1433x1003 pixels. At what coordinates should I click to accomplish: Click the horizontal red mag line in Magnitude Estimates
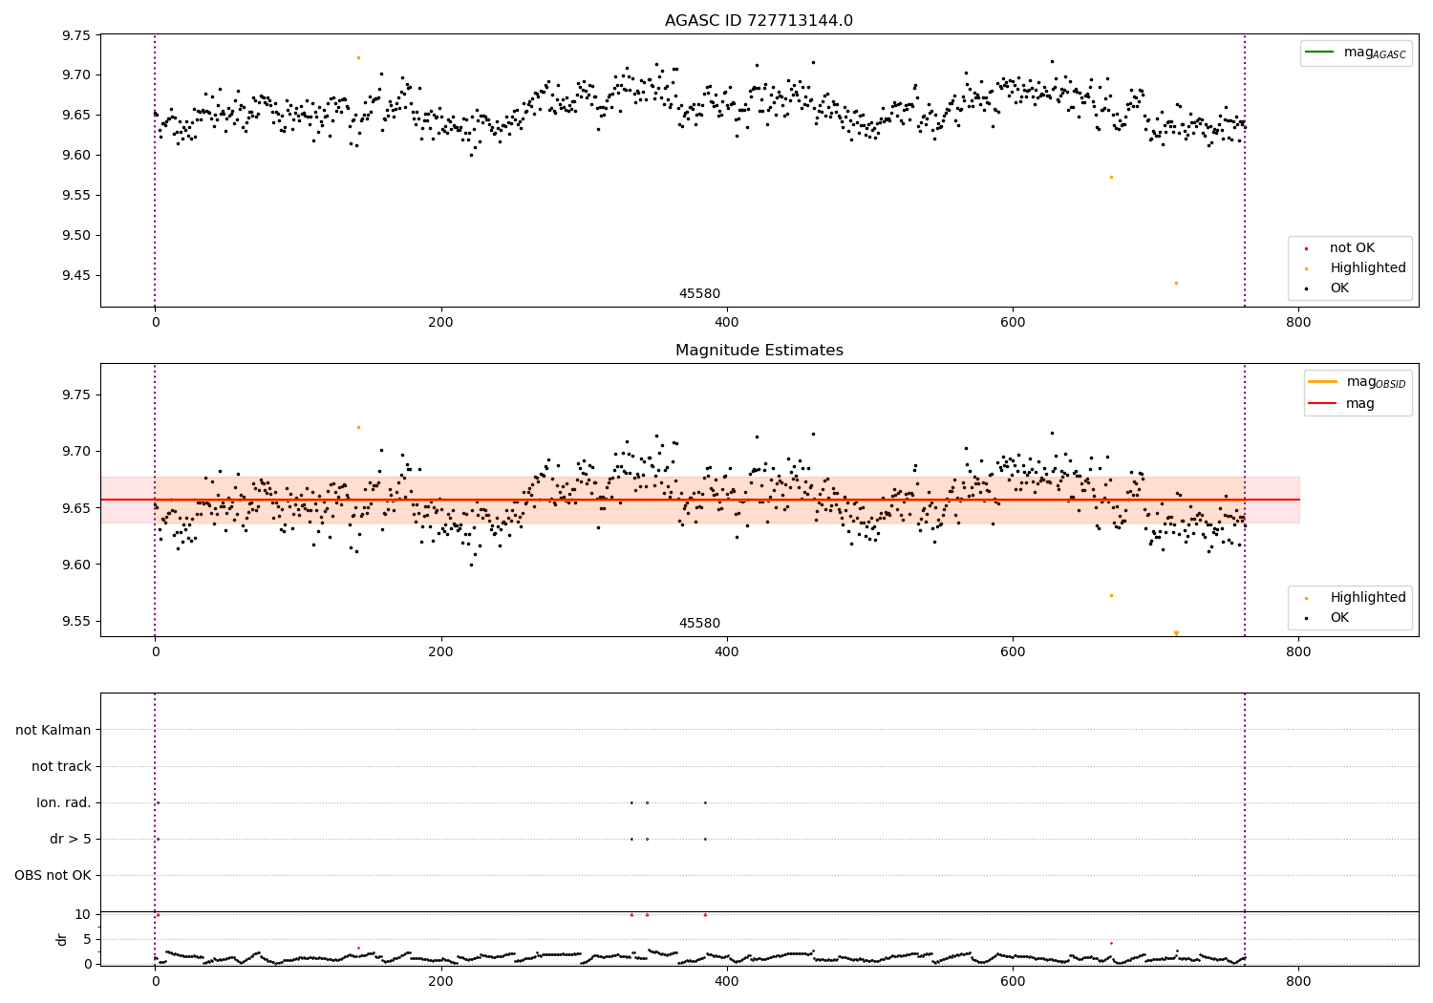coord(700,500)
